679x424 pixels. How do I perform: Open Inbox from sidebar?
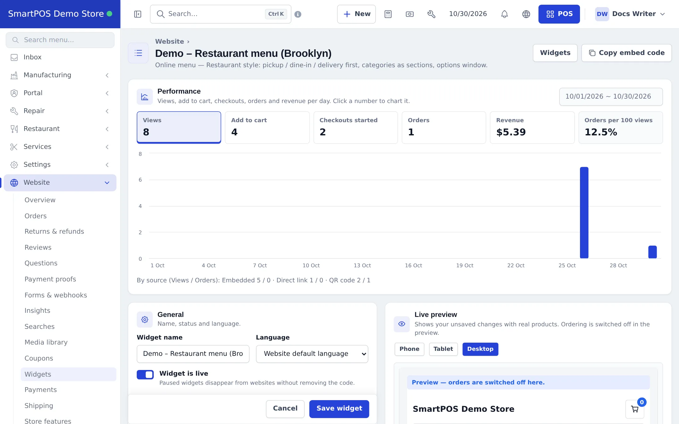pyautogui.click(x=60, y=57)
